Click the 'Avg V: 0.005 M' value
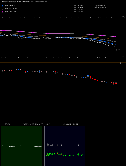 [x=99, y=6]
